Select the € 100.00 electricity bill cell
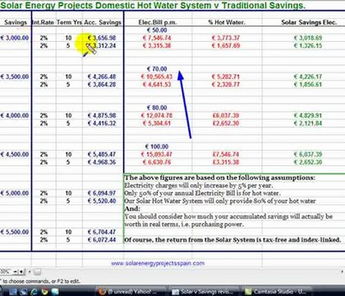Screen dimensions: 345x296 tap(157, 146)
